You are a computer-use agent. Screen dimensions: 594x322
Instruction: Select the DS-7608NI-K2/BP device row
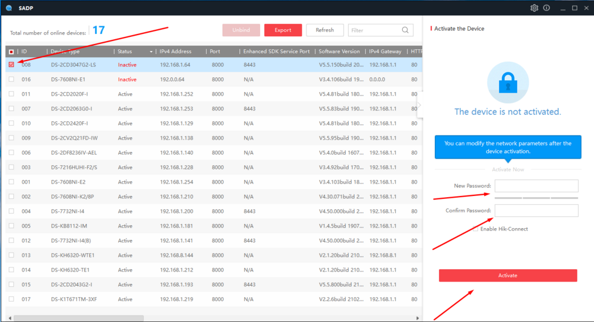tap(74, 197)
